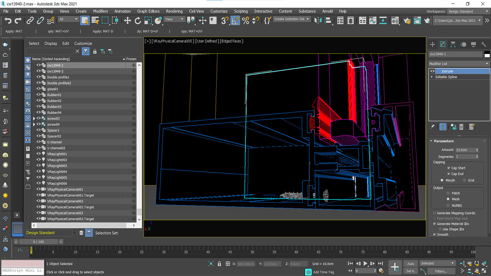Click the object color swatch
491x276 pixels.
click(487, 54)
